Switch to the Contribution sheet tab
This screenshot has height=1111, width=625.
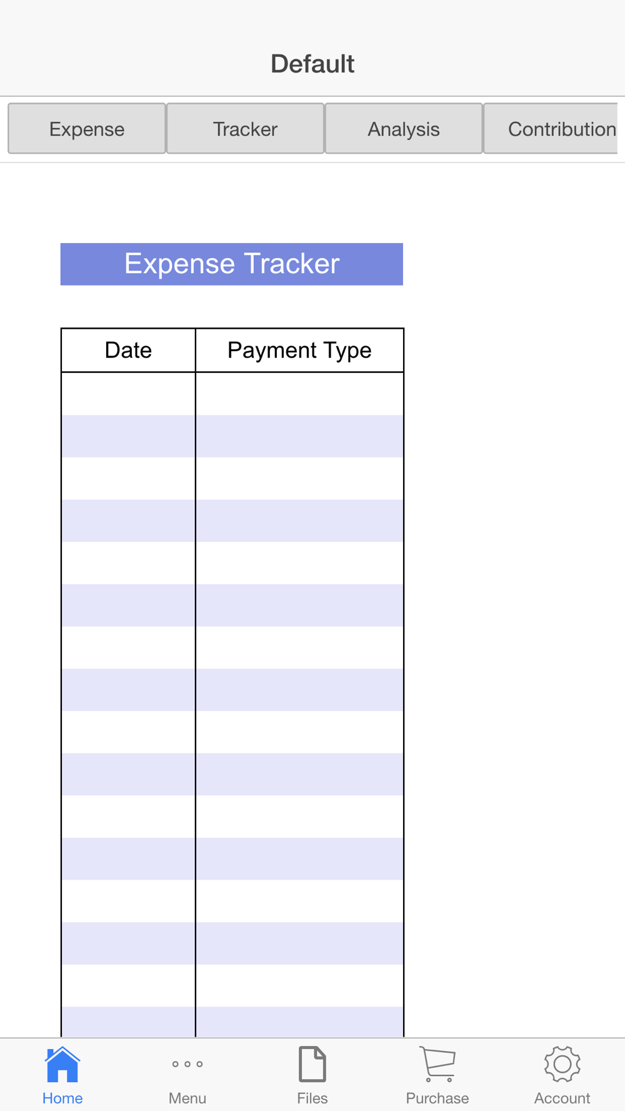click(x=551, y=129)
